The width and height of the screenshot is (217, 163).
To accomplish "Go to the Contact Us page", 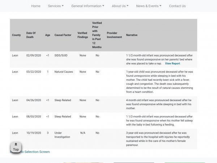I will click(x=177, y=6).
